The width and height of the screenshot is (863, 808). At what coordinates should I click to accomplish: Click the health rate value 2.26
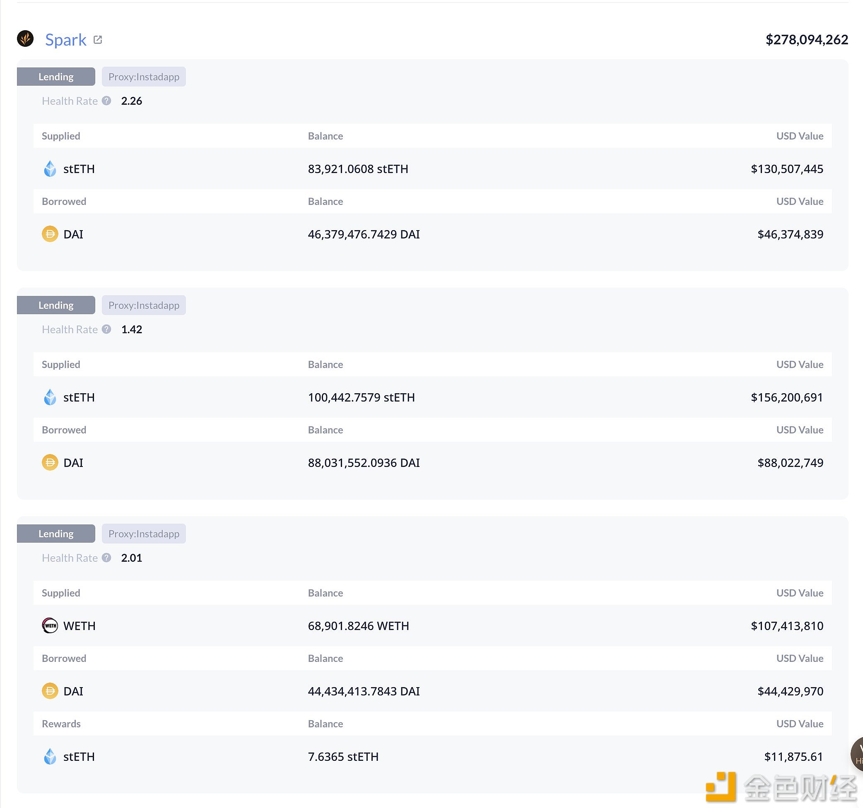[132, 101]
